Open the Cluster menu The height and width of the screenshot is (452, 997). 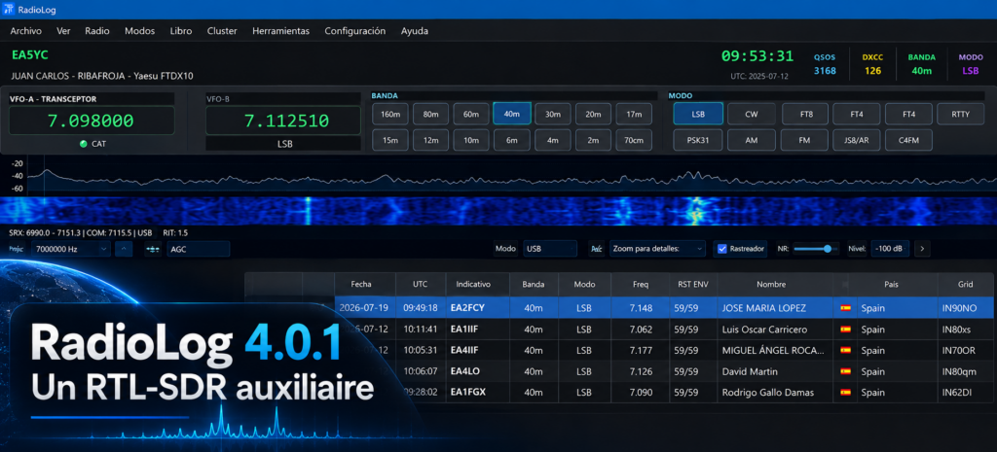[x=222, y=30]
